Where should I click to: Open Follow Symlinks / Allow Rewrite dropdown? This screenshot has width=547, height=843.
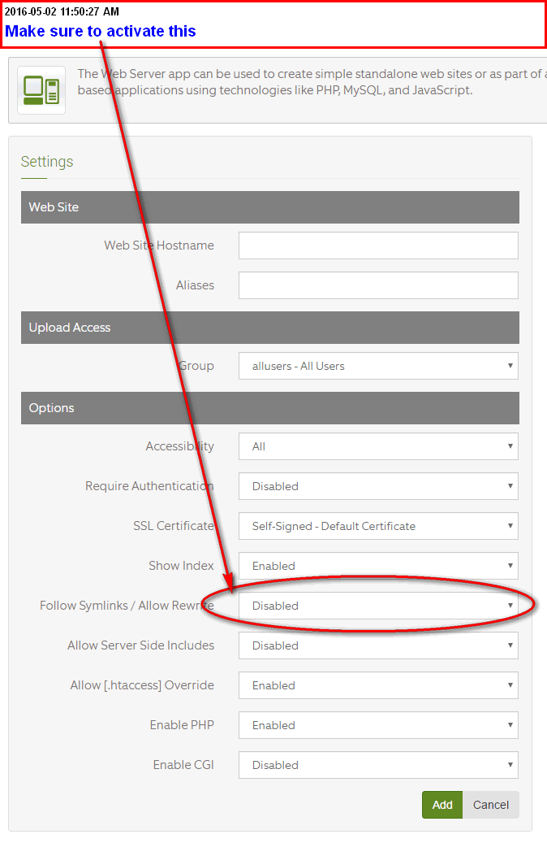(378, 606)
